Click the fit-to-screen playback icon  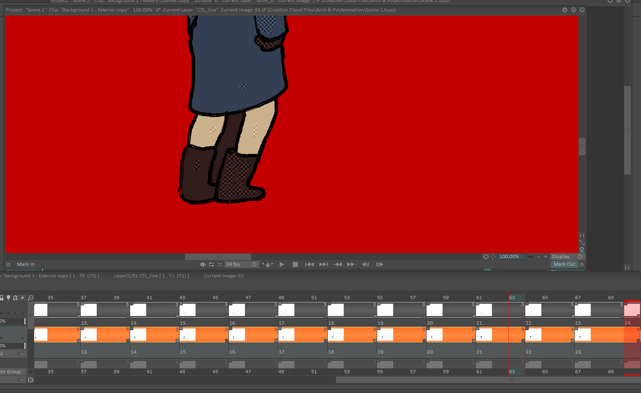pos(219,264)
